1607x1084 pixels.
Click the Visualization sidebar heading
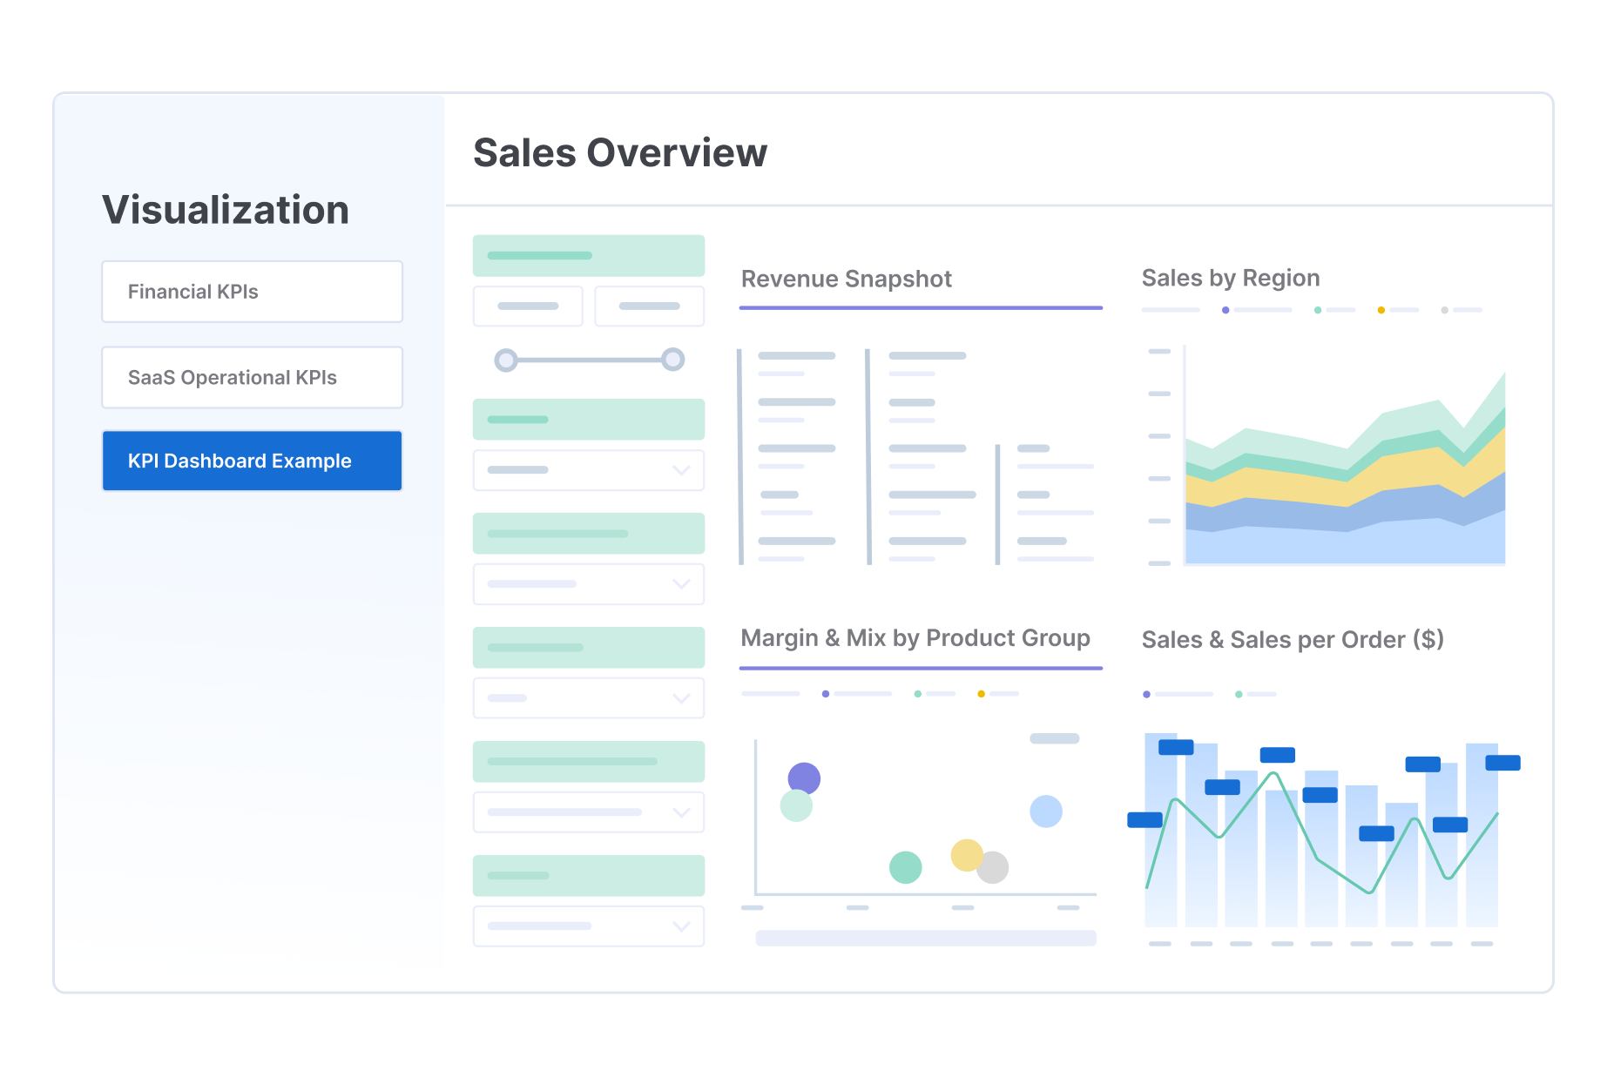[x=226, y=210]
